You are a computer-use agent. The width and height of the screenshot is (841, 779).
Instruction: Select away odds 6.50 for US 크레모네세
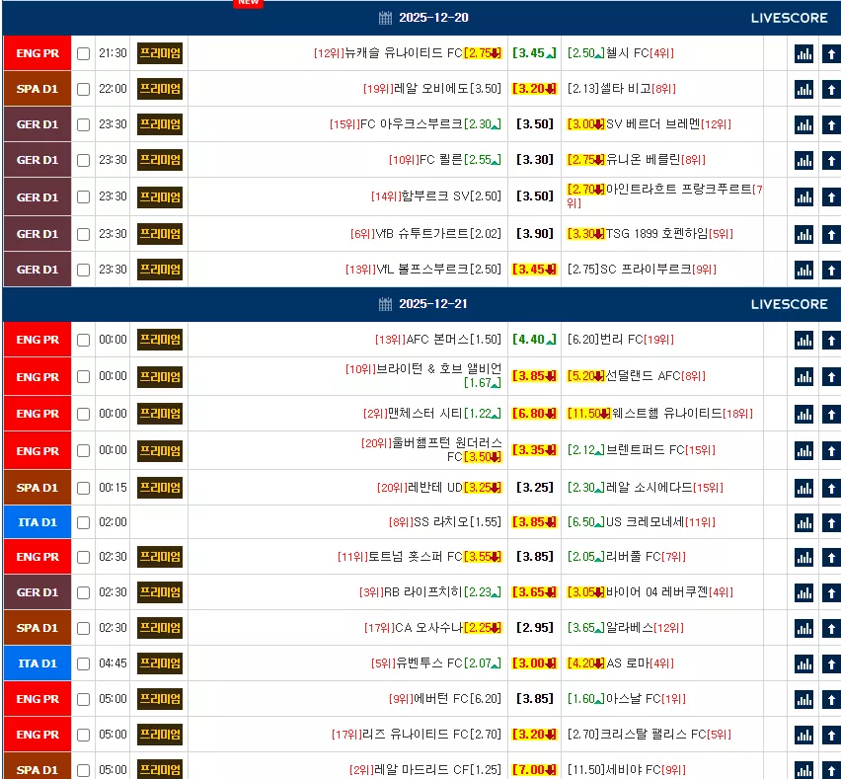pyautogui.click(x=585, y=522)
